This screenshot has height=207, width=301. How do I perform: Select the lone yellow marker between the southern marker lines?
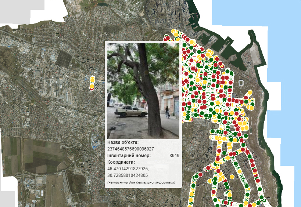coord(232,177)
